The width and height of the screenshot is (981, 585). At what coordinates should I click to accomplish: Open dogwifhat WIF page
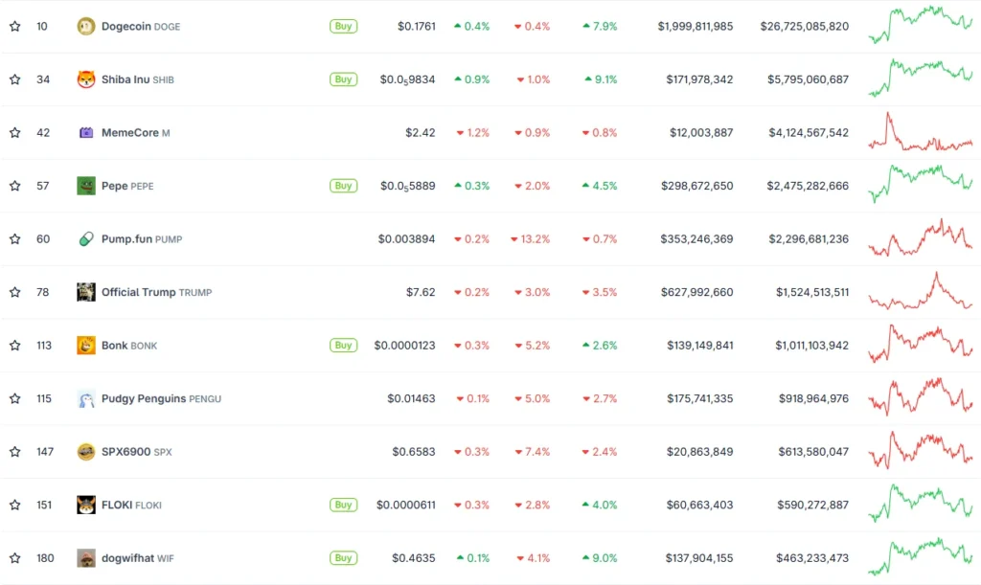[x=138, y=557]
